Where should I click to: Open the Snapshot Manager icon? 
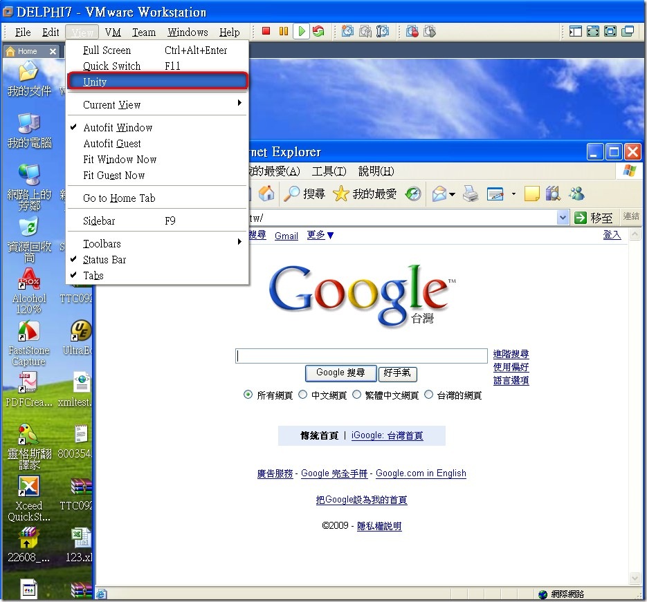[x=383, y=31]
